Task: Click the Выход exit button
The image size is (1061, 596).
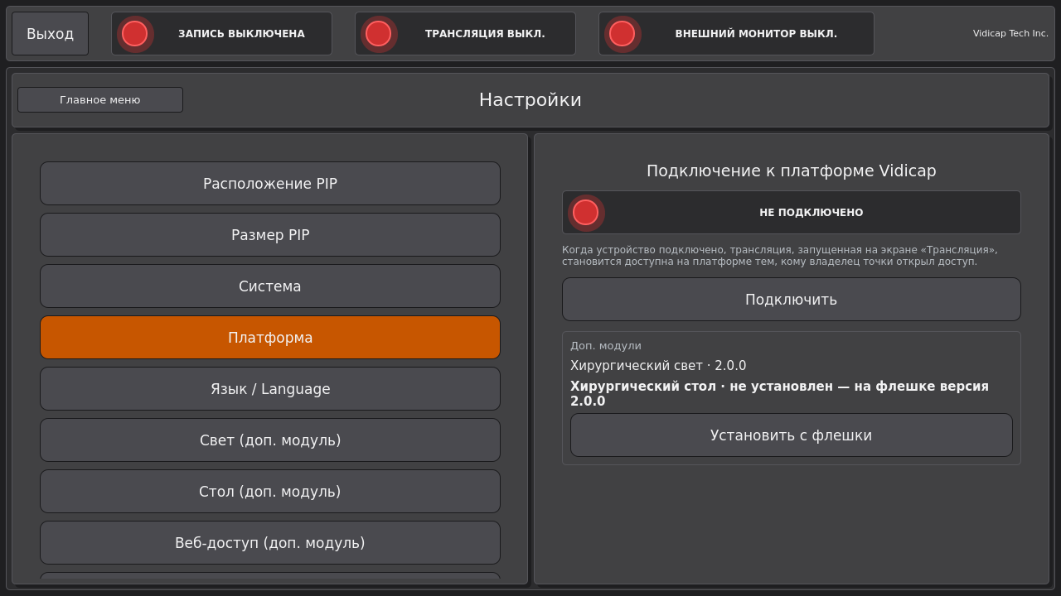Action: coord(50,33)
